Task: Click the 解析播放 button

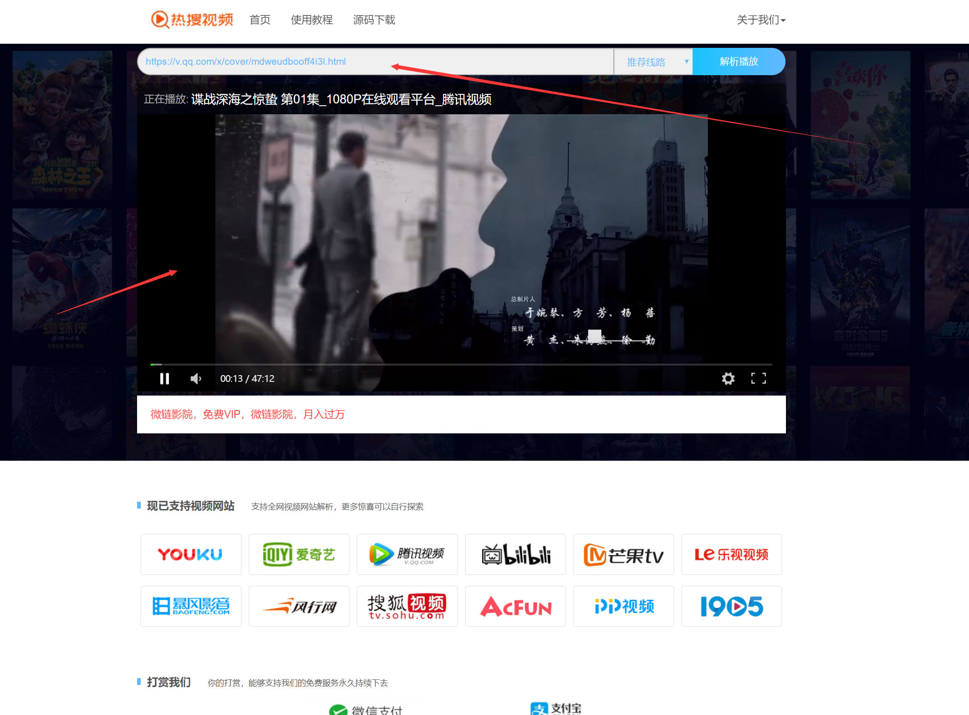Action: click(x=738, y=62)
